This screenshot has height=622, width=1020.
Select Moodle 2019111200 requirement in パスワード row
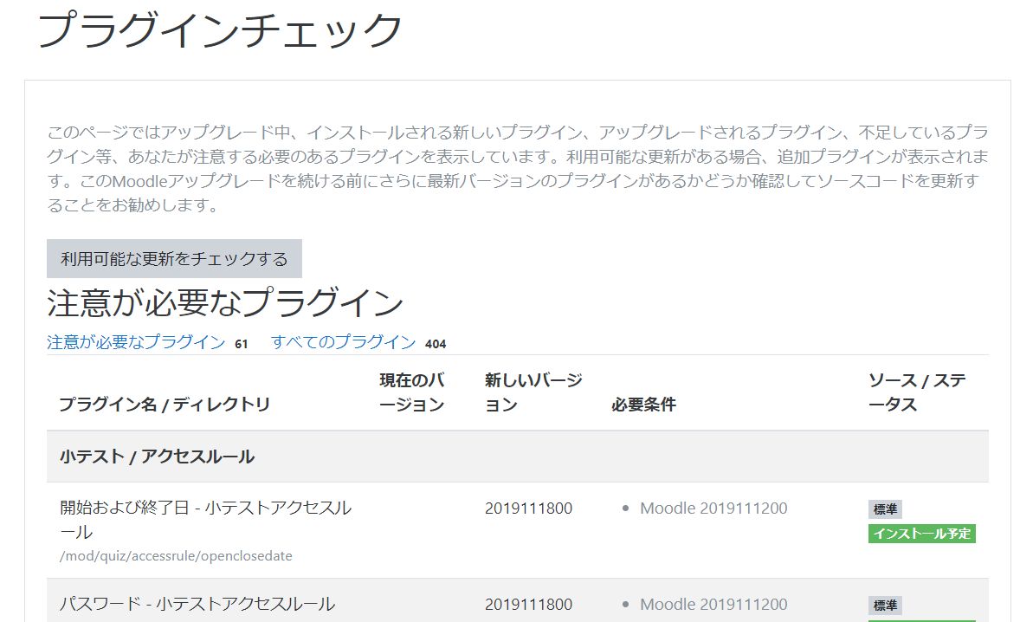coord(713,605)
